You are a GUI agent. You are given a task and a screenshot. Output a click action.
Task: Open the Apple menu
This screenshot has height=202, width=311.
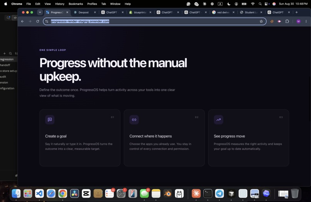tap(6, 4)
